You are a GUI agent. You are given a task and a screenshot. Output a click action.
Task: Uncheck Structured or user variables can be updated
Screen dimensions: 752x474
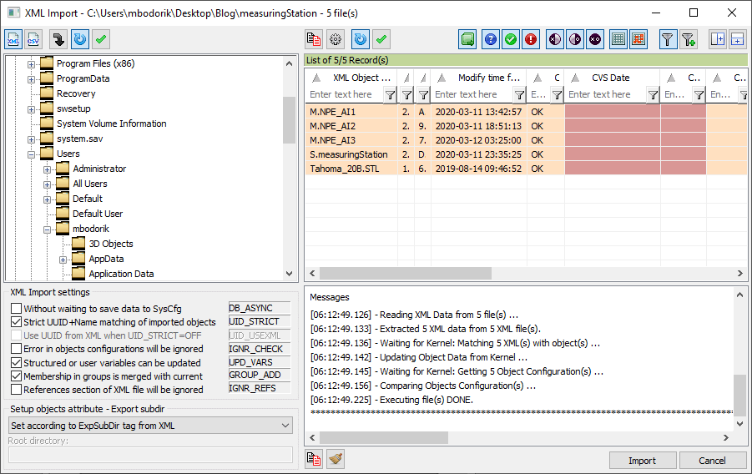[17, 363]
